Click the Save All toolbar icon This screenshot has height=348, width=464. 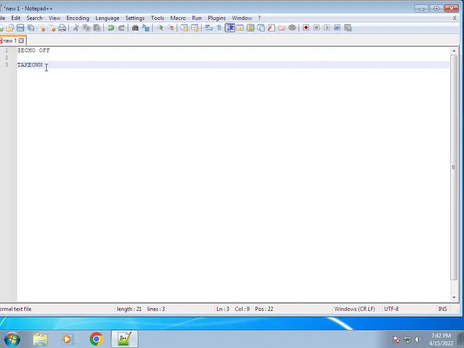coord(31,28)
